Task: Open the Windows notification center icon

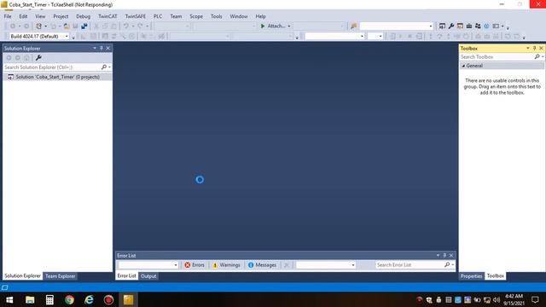Action: click(x=535, y=299)
